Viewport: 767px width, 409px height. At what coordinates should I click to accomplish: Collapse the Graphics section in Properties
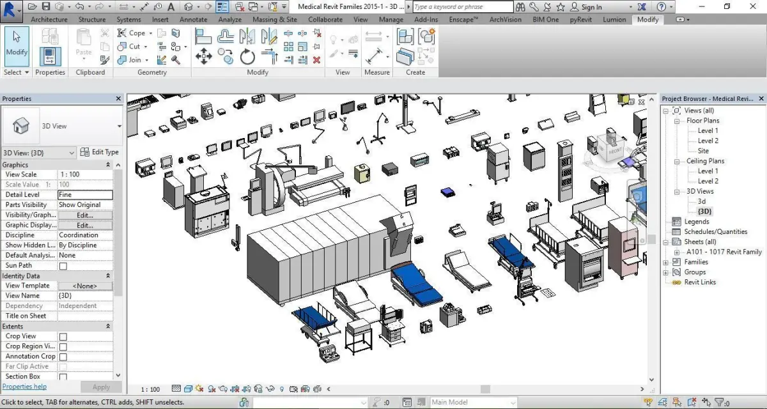pos(108,165)
